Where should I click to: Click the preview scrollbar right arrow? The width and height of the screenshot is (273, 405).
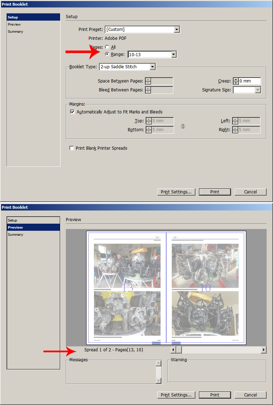[264, 350]
